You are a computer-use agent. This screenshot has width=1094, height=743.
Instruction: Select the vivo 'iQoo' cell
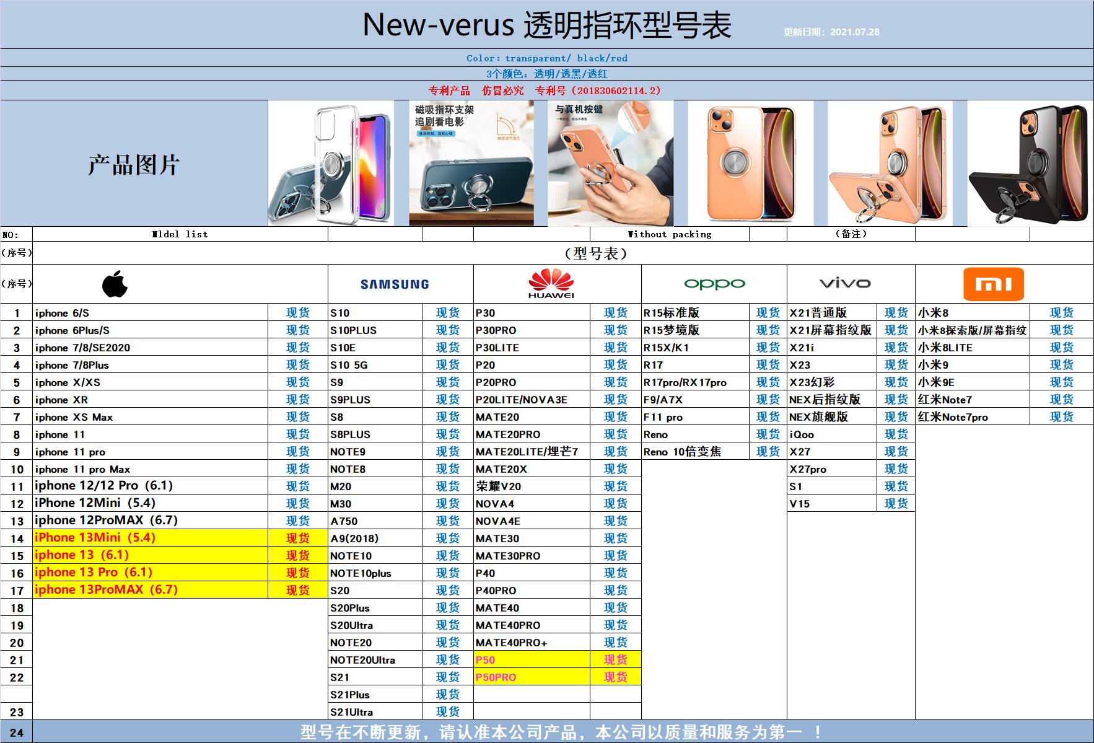click(832, 434)
